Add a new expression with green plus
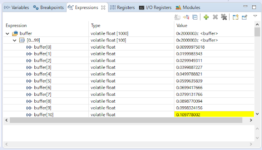Viewport: 262px width, 150px height. (206, 17)
